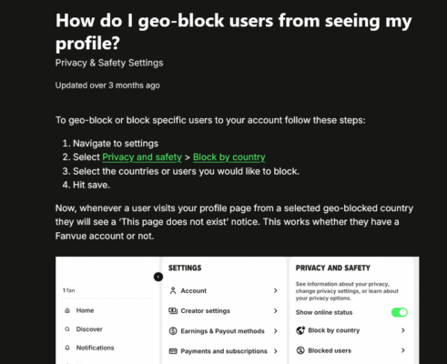Viewport: 447px width, 364px height.
Task: Click the Blocked users prohibited icon
Action: 300,350
